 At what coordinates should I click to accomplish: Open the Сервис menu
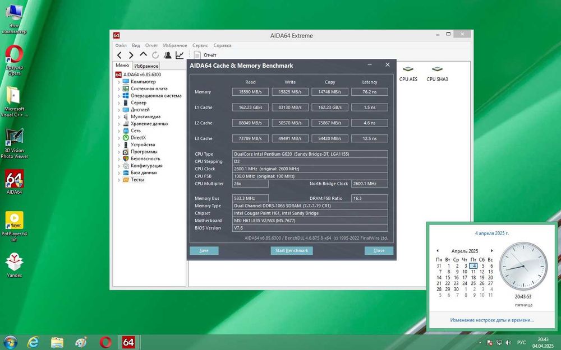pyautogui.click(x=200, y=45)
